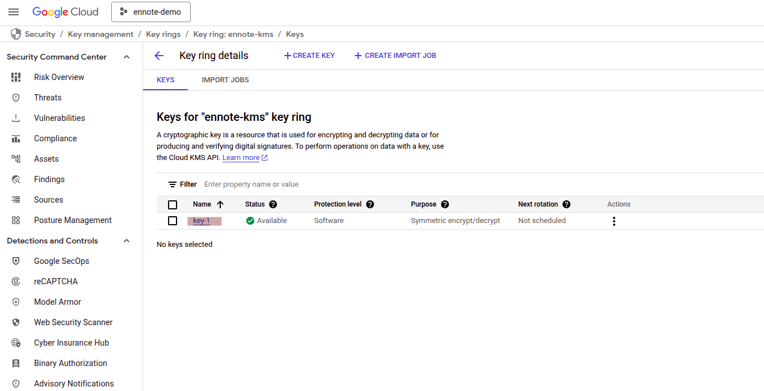
Task: Open the hamburger navigation menu
Action: pos(14,12)
